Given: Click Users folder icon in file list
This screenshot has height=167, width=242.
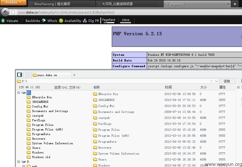Looking at the screenshot, I should click(95, 159).
